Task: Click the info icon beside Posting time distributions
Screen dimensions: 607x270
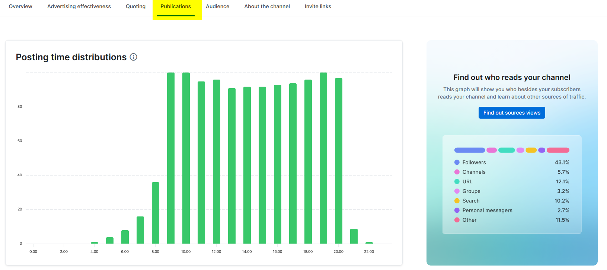Action: click(x=133, y=57)
